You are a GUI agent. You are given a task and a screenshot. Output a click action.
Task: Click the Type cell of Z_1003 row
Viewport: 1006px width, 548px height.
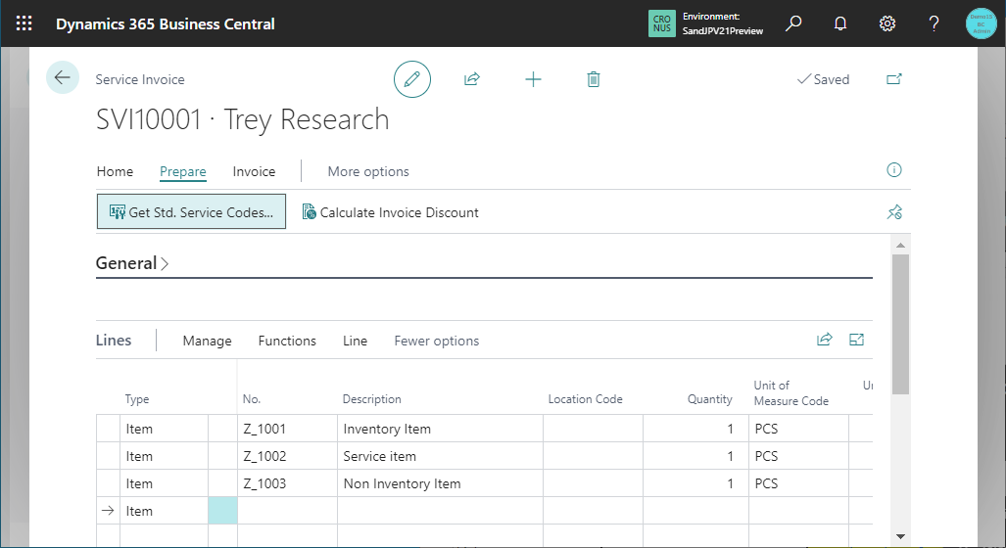164,484
